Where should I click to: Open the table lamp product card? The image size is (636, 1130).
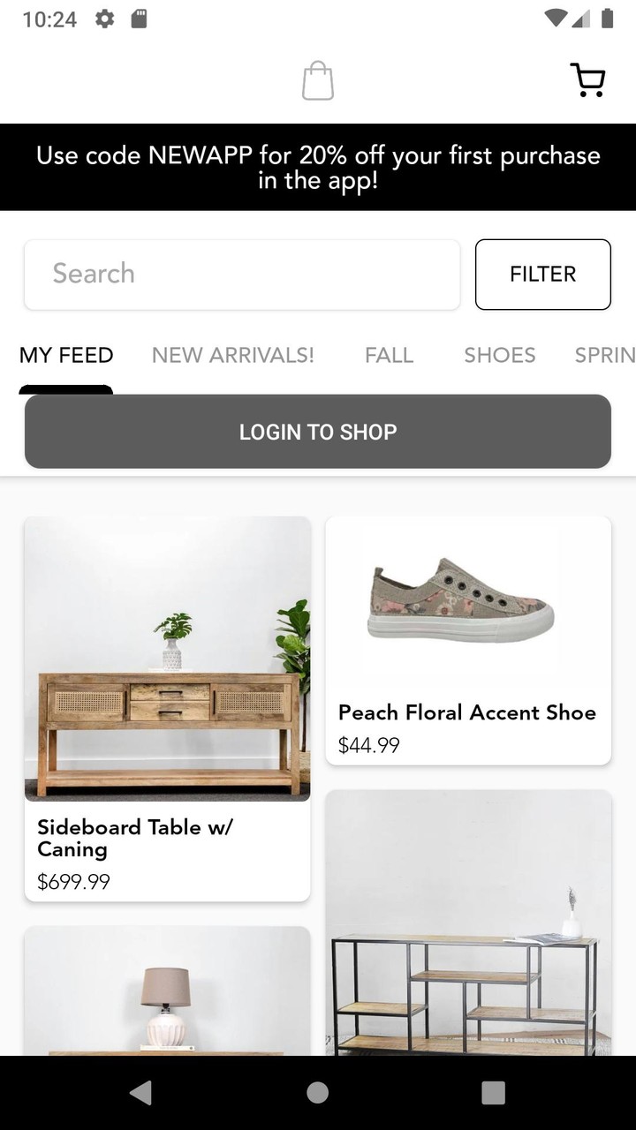168,993
